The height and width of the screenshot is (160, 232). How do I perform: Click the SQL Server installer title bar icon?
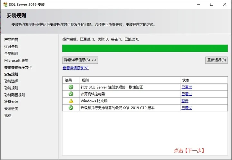[5, 5]
